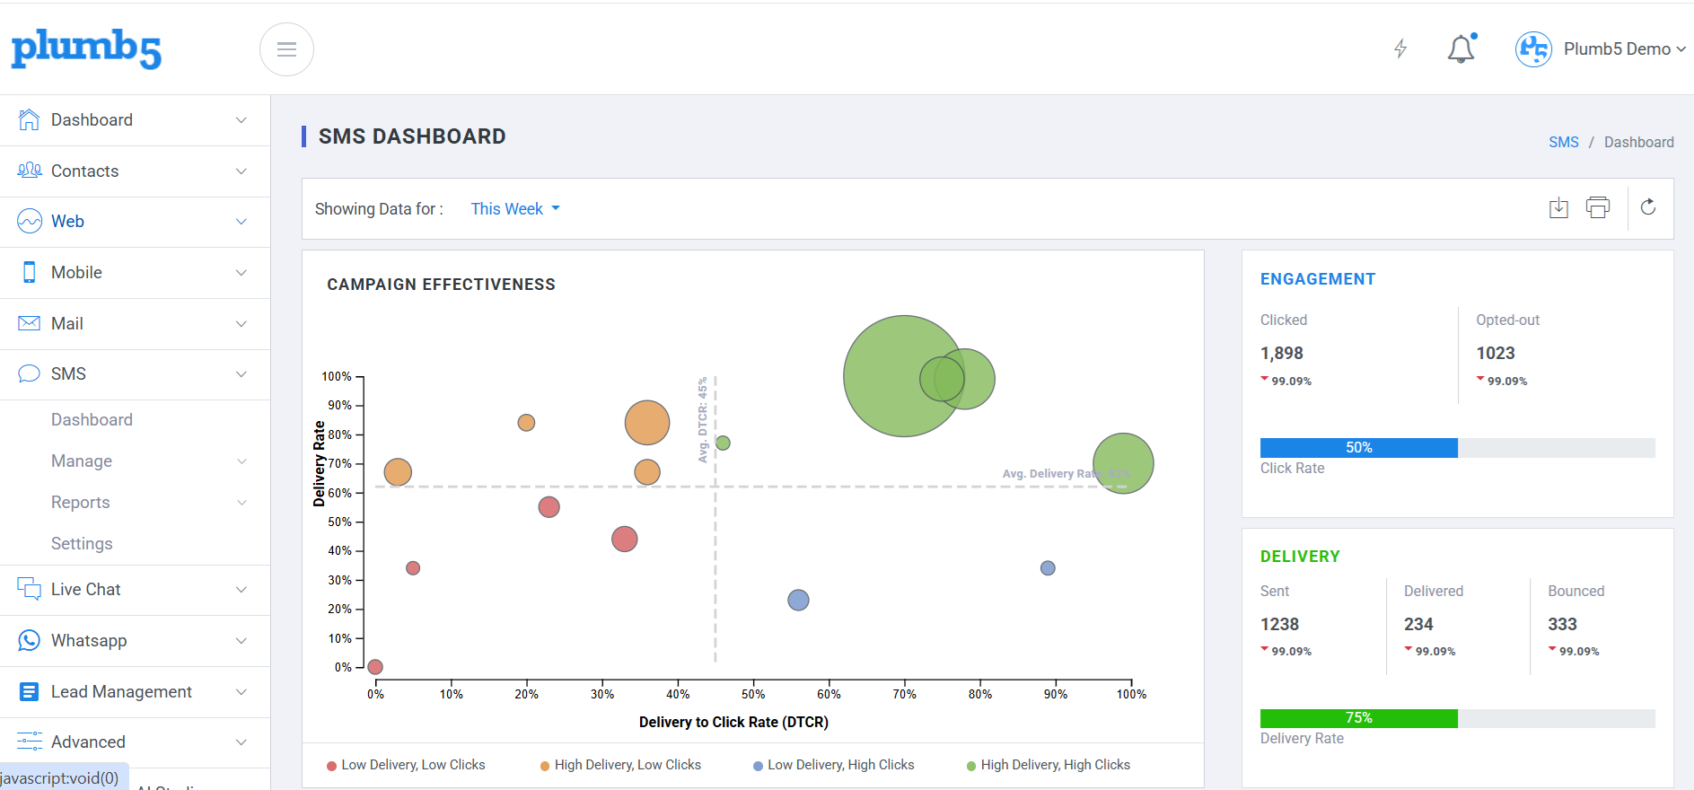Screen dimensions: 1694x790
Task: Click the plumb5 logo
Action: (x=86, y=48)
